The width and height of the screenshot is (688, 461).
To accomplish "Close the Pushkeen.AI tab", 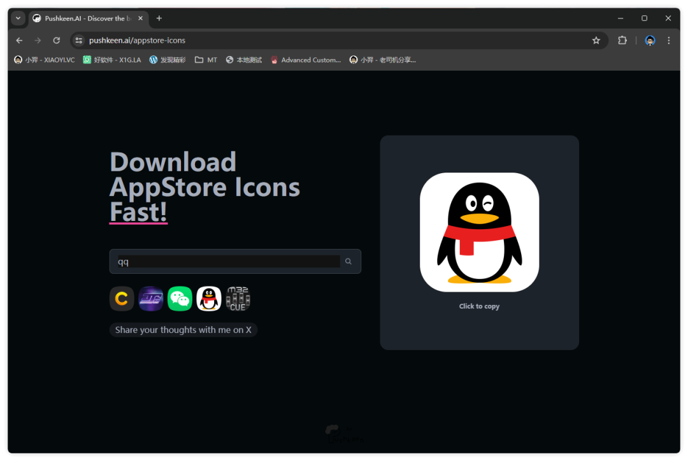I will tap(140, 18).
